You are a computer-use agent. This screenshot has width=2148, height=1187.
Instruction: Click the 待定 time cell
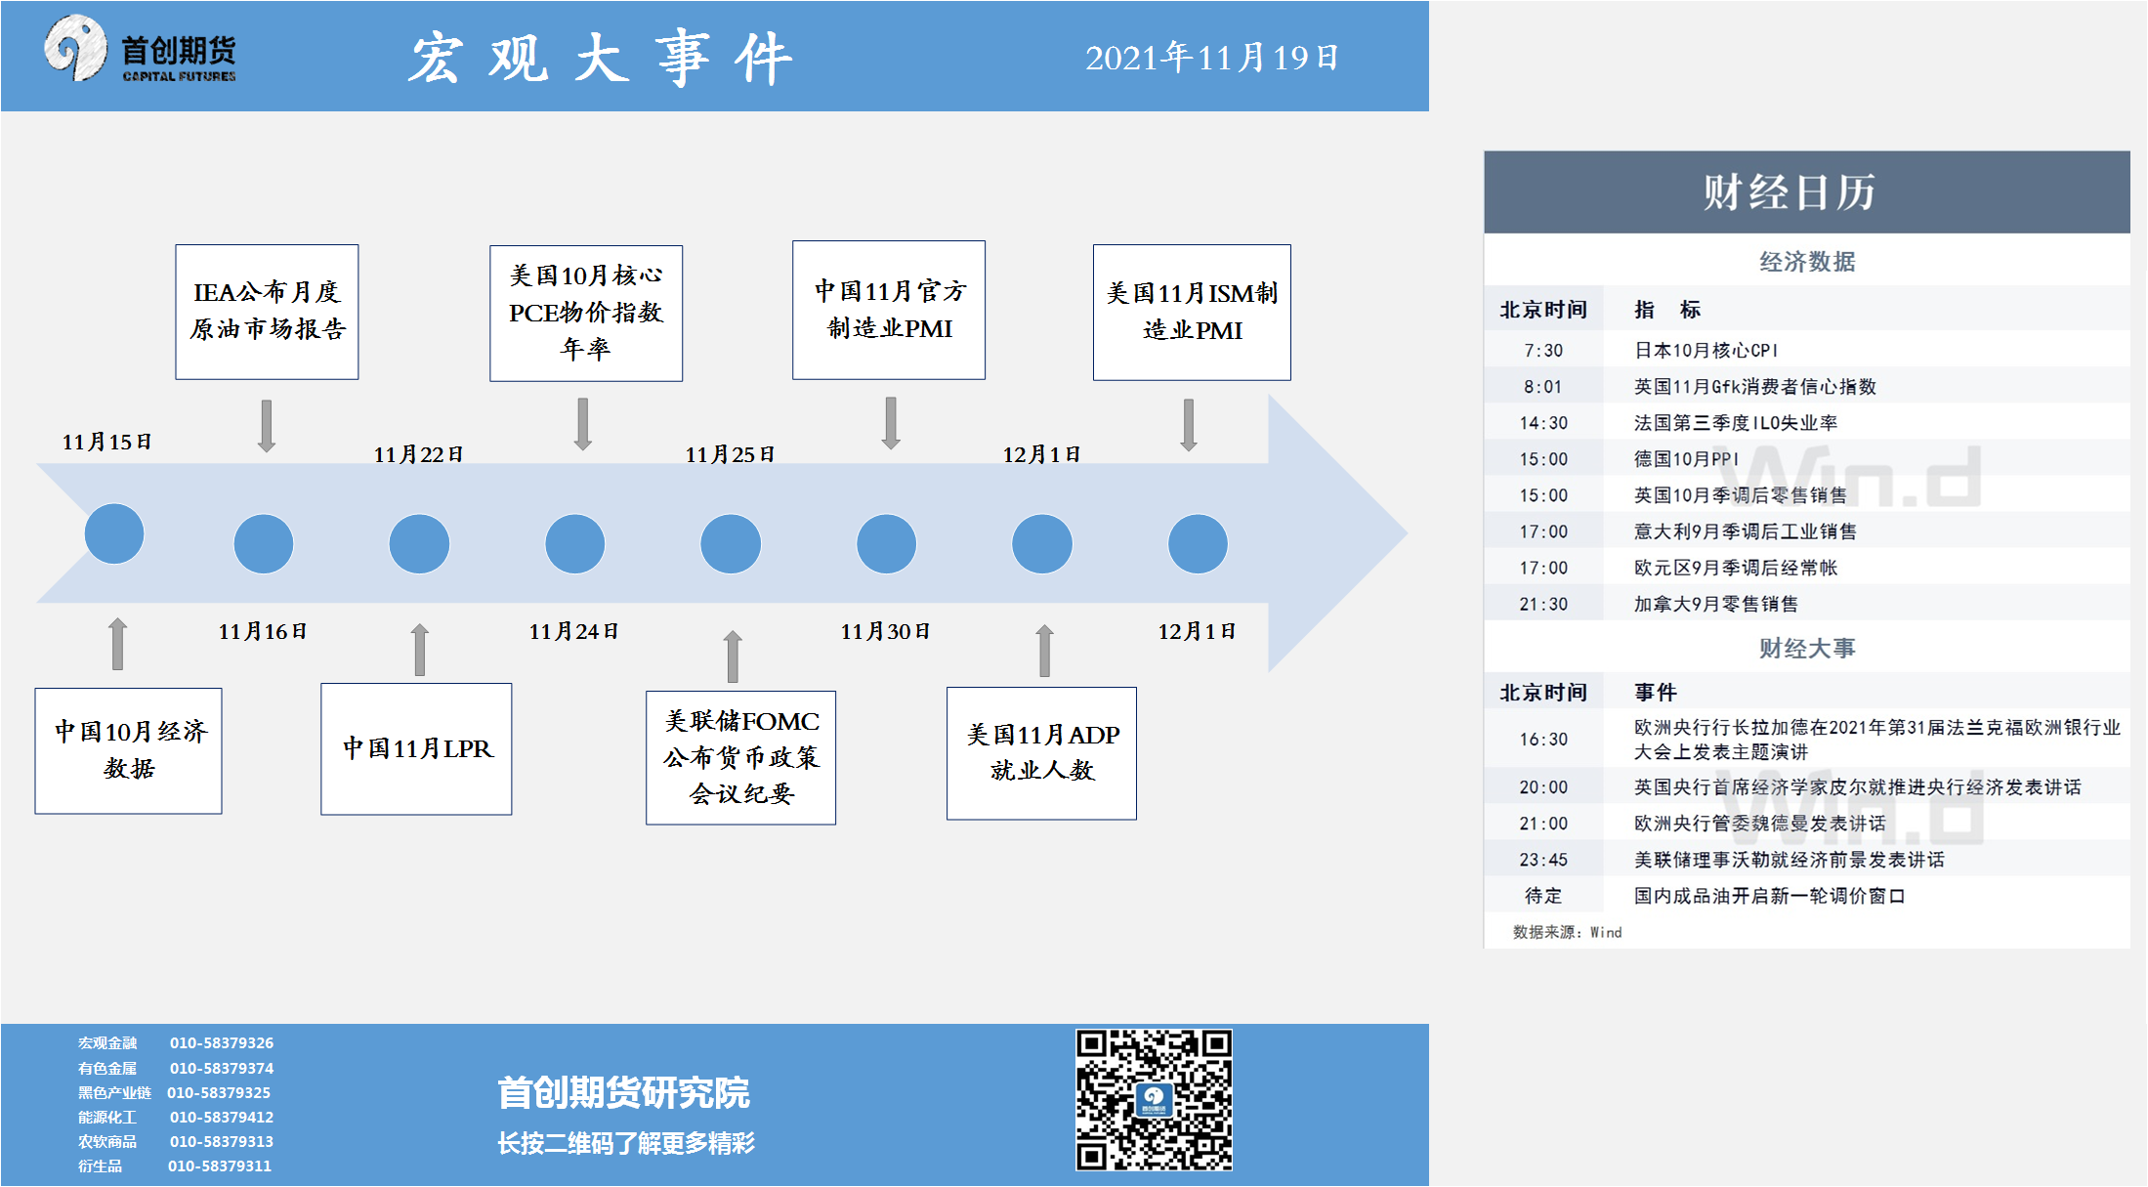tap(1543, 895)
